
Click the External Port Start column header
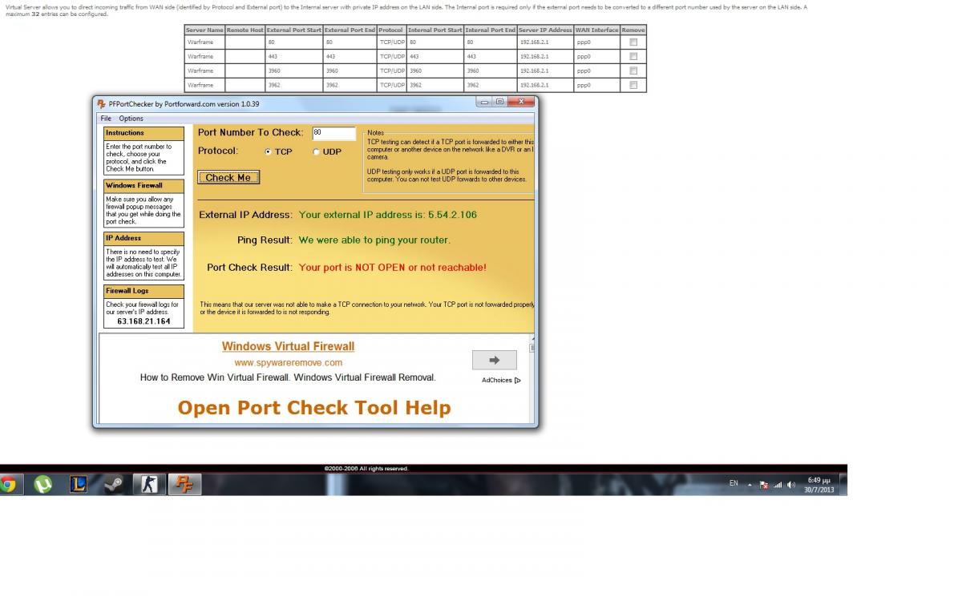(x=293, y=30)
